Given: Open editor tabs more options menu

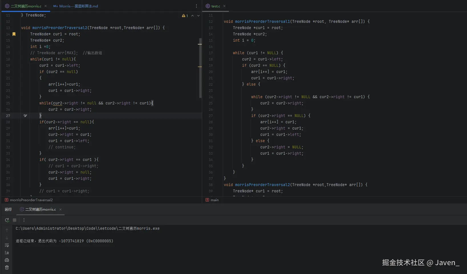Looking at the screenshot, I should tap(196, 6).
